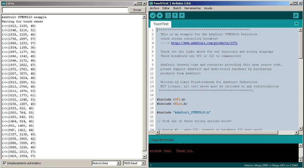The image size is (304, 168).
Task: Click the board status 'Arduino Mega 2560' text
Action: (271, 165)
